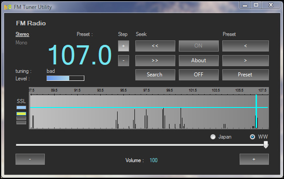Click the third gray SSL level box
The width and height of the screenshot is (284, 179).
point(21,118)
